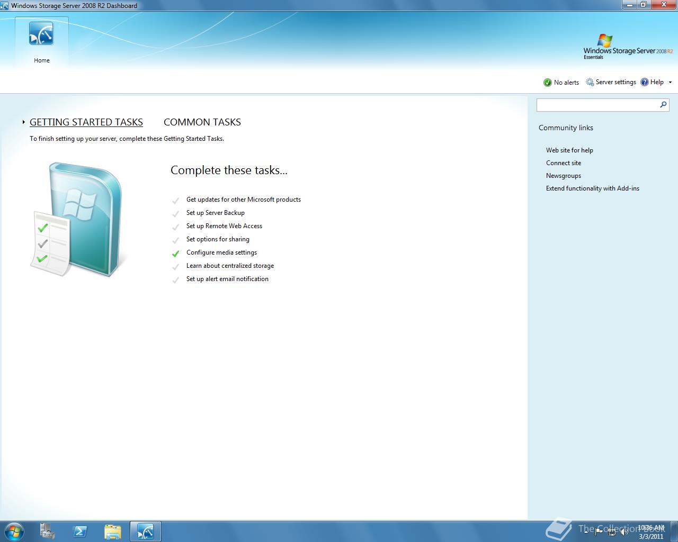
Task: Open Set options for sharing task
Action: [x=218, y=239]
